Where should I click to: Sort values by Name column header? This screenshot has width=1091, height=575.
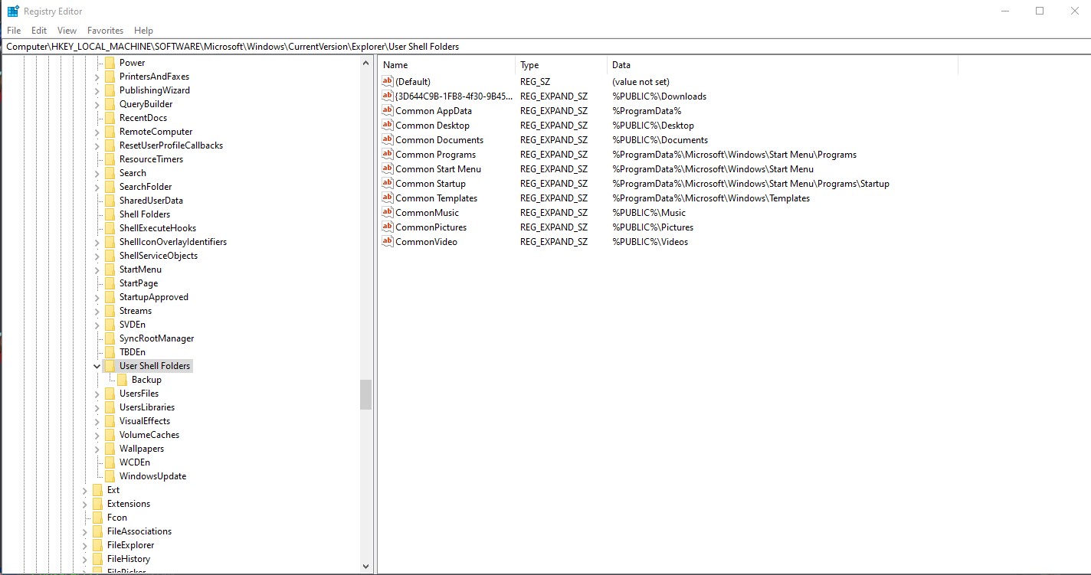click(447, 65)
